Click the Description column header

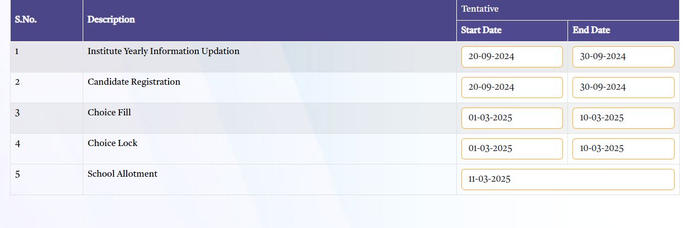pos(111,20)
